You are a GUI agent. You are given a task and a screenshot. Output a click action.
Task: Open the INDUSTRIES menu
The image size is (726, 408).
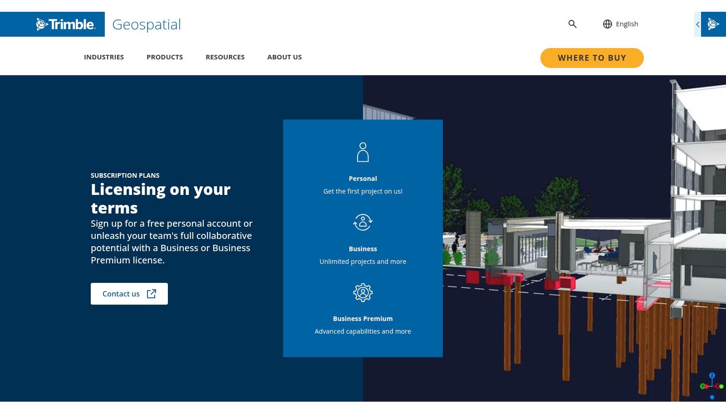(x=104, y=57)
